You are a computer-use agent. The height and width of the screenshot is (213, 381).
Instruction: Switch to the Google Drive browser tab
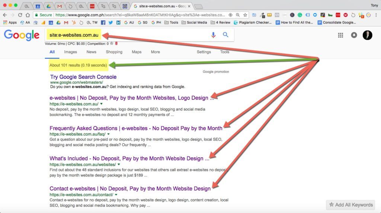[48, 6]
